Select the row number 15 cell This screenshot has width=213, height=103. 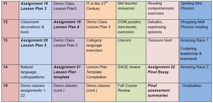pos(10,92)
